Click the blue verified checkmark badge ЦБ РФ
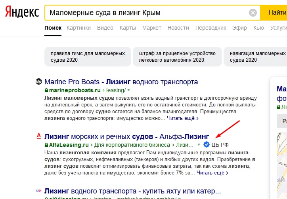The width and height of the screenshot is (287, 199). click(206, 144)
